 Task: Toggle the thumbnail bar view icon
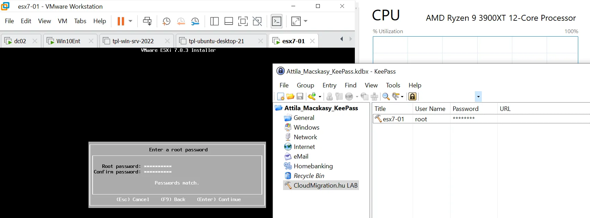(x=229, y=21)
